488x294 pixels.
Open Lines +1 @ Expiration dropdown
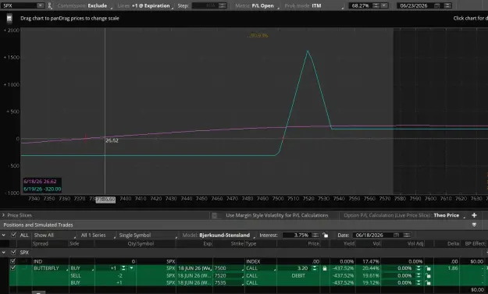tap(145, 5)
